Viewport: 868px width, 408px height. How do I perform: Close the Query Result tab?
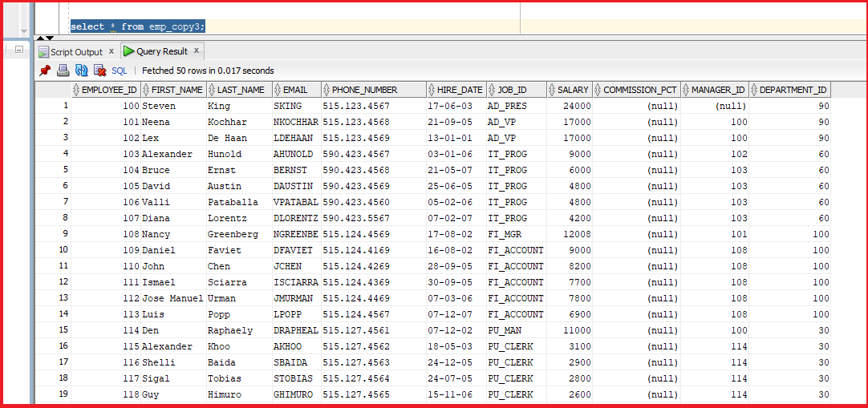point(197,50)
